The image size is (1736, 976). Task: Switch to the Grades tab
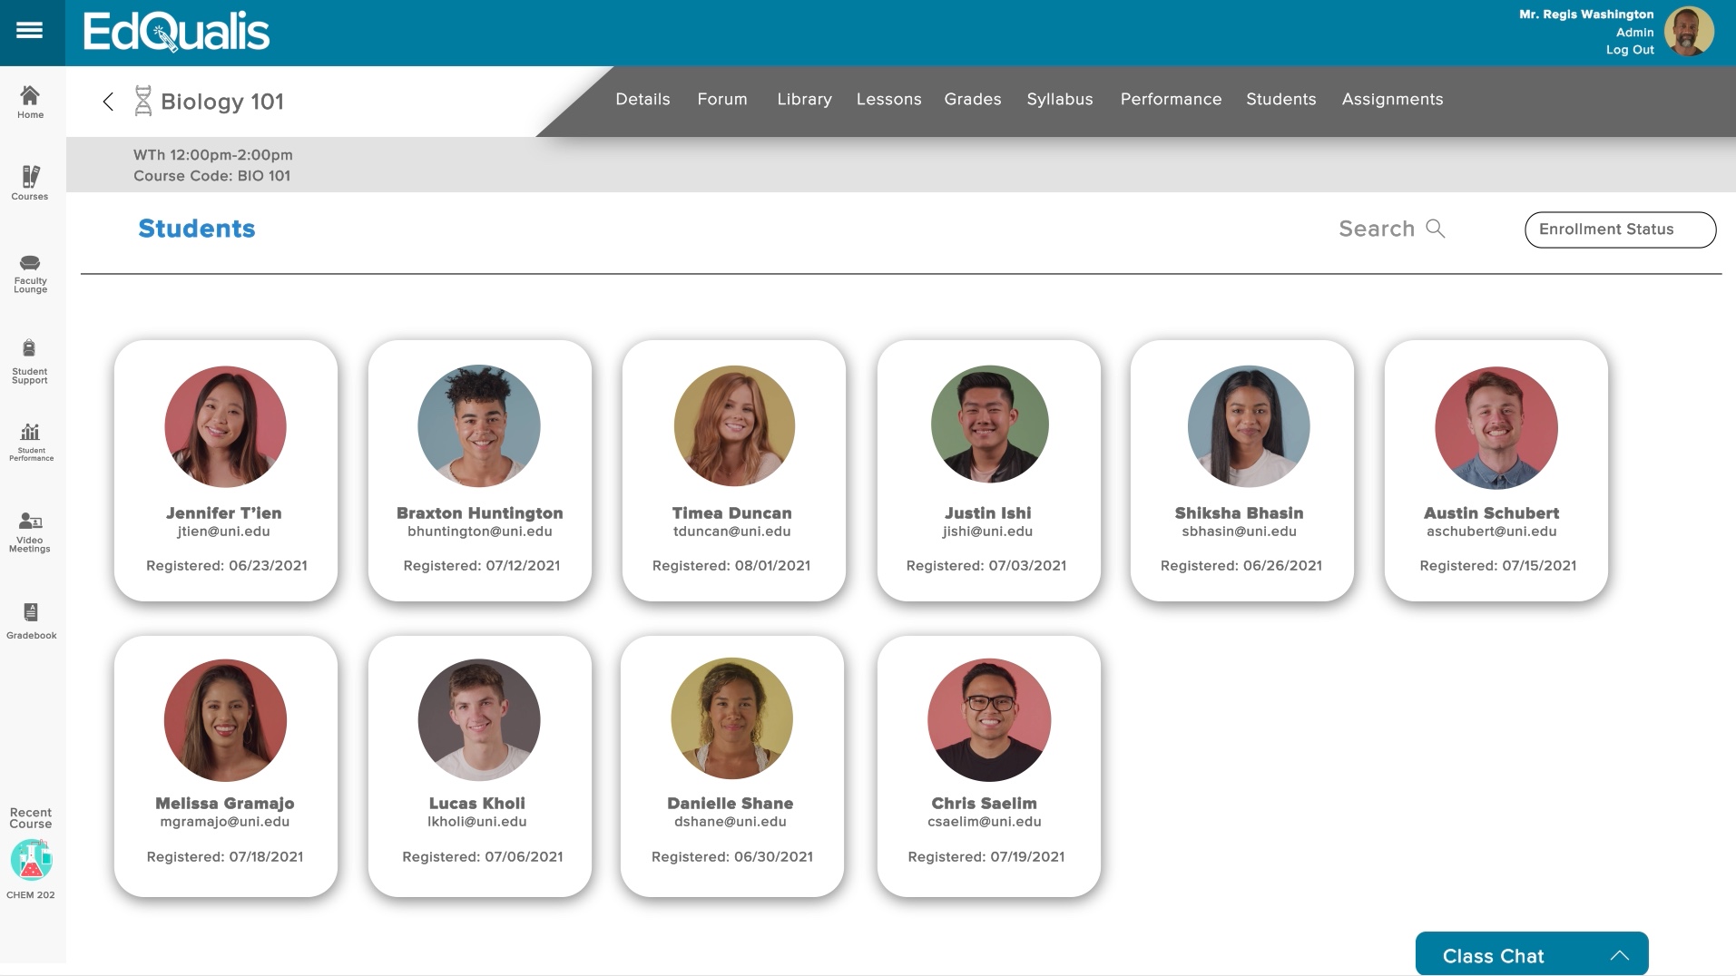972,100
